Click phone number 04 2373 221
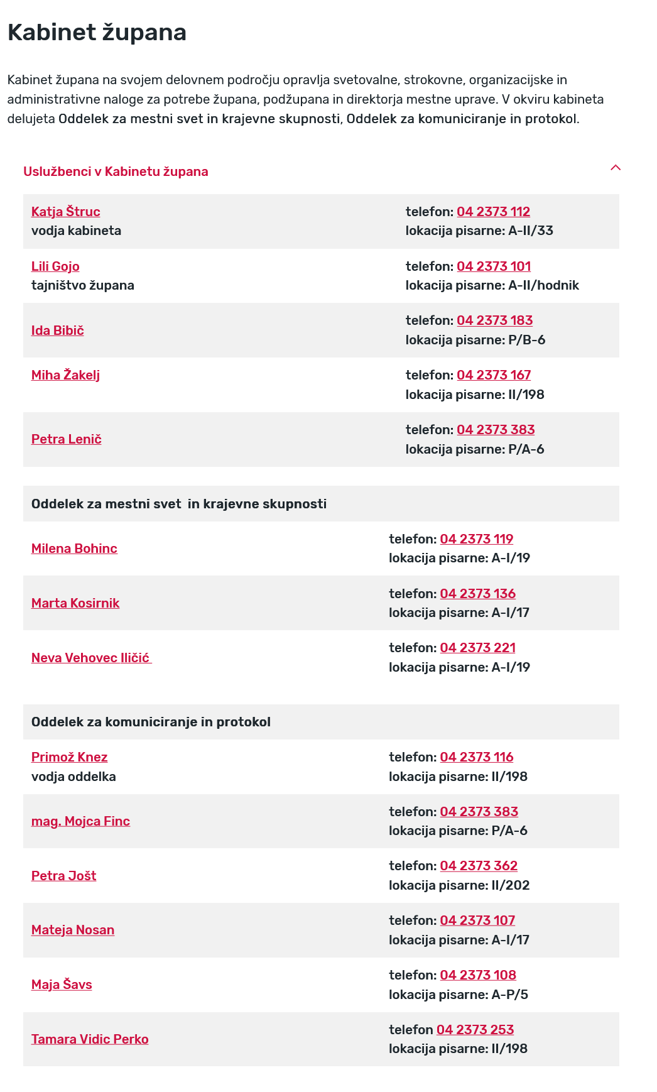The image size is (657, 1092). (x=477, y=648)
